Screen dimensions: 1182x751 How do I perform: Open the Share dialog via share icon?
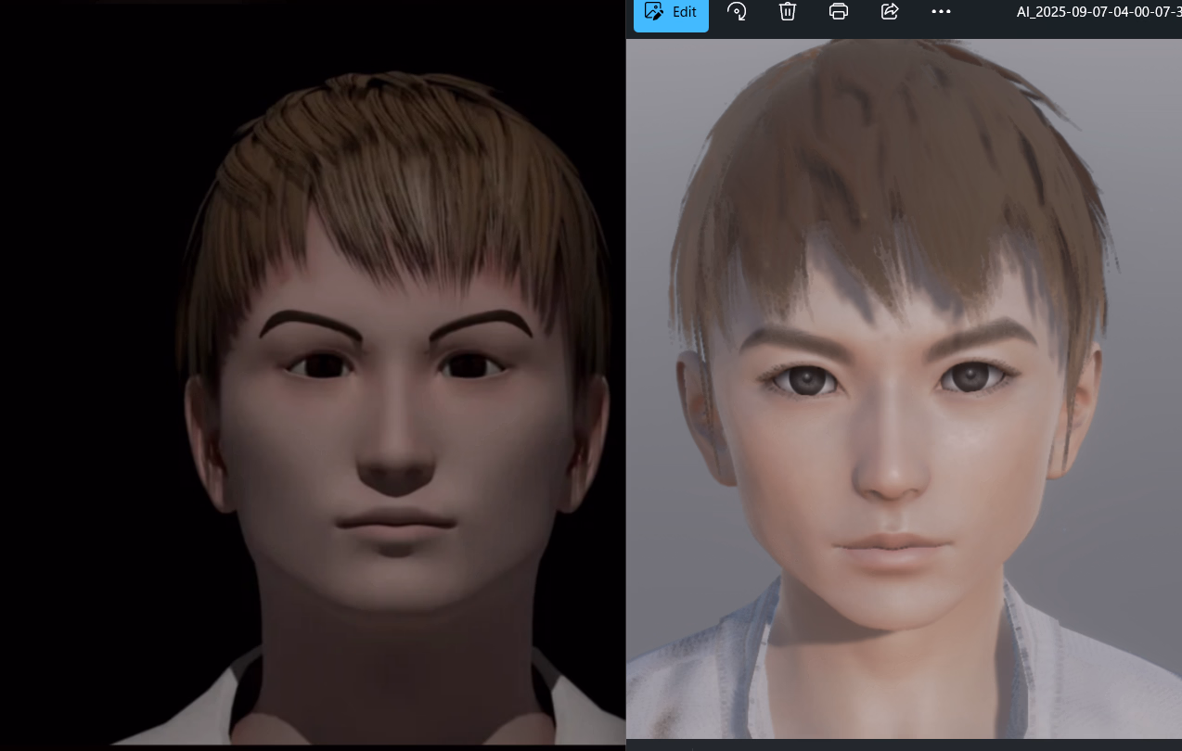click(890, 12)
